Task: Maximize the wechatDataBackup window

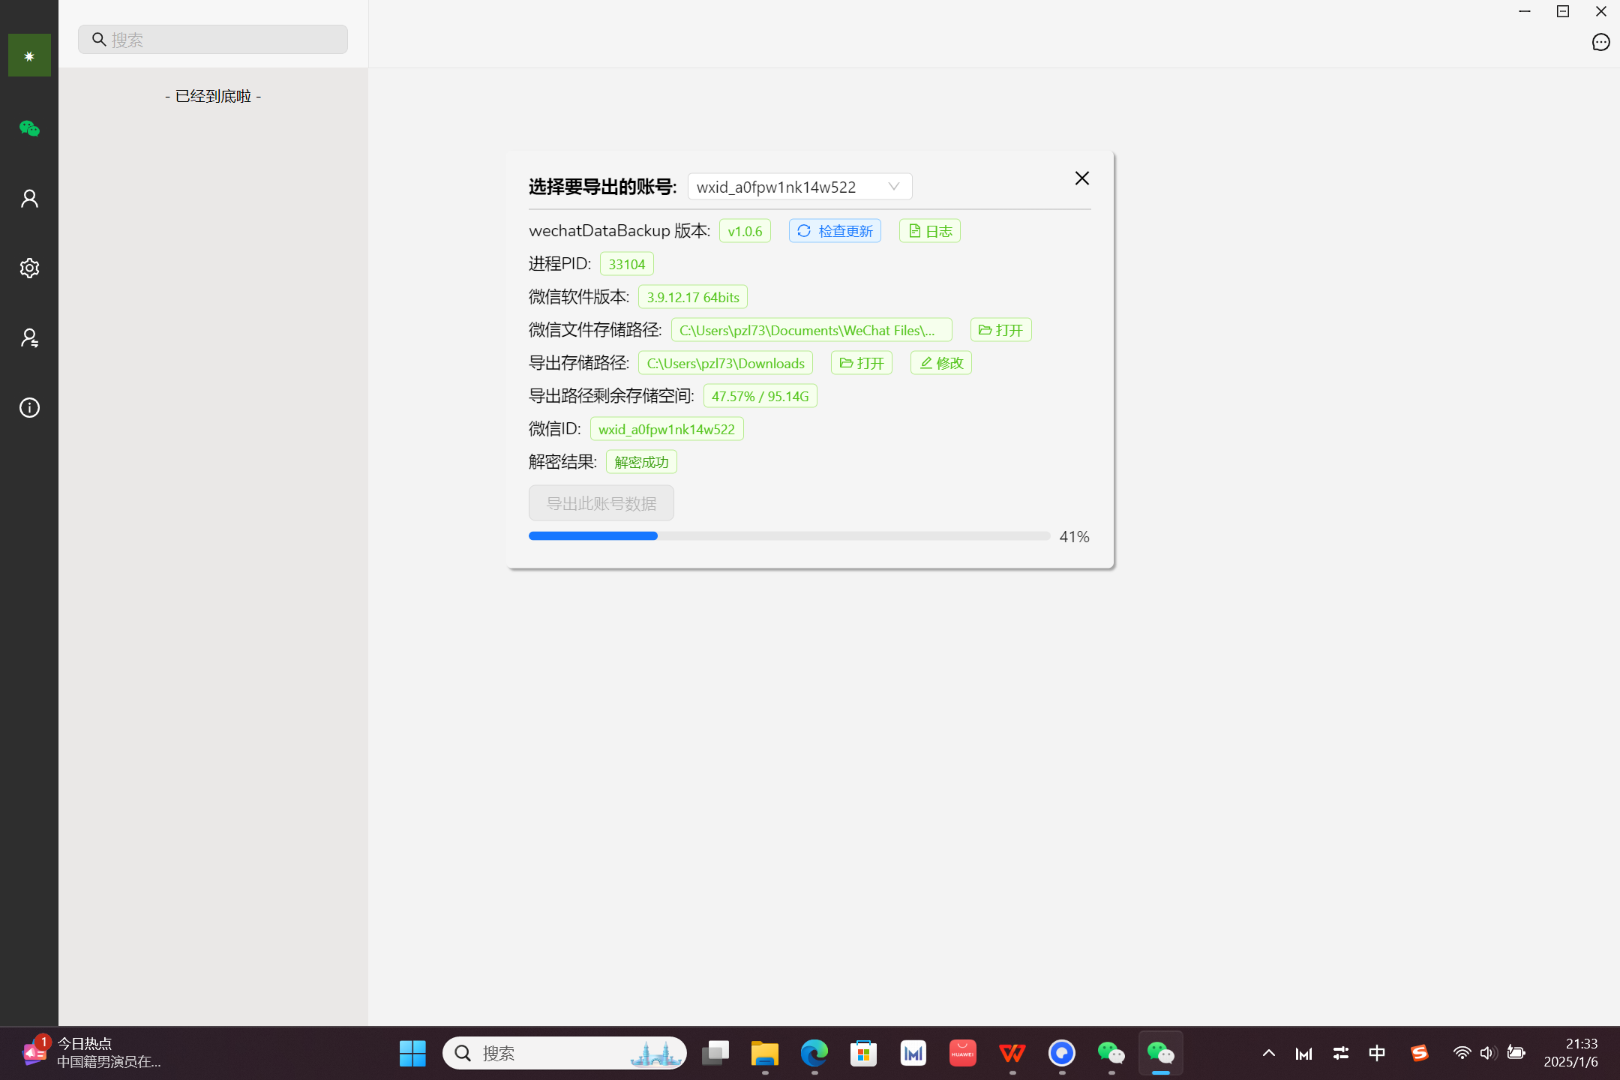Action: click(x=1563, y=11)
